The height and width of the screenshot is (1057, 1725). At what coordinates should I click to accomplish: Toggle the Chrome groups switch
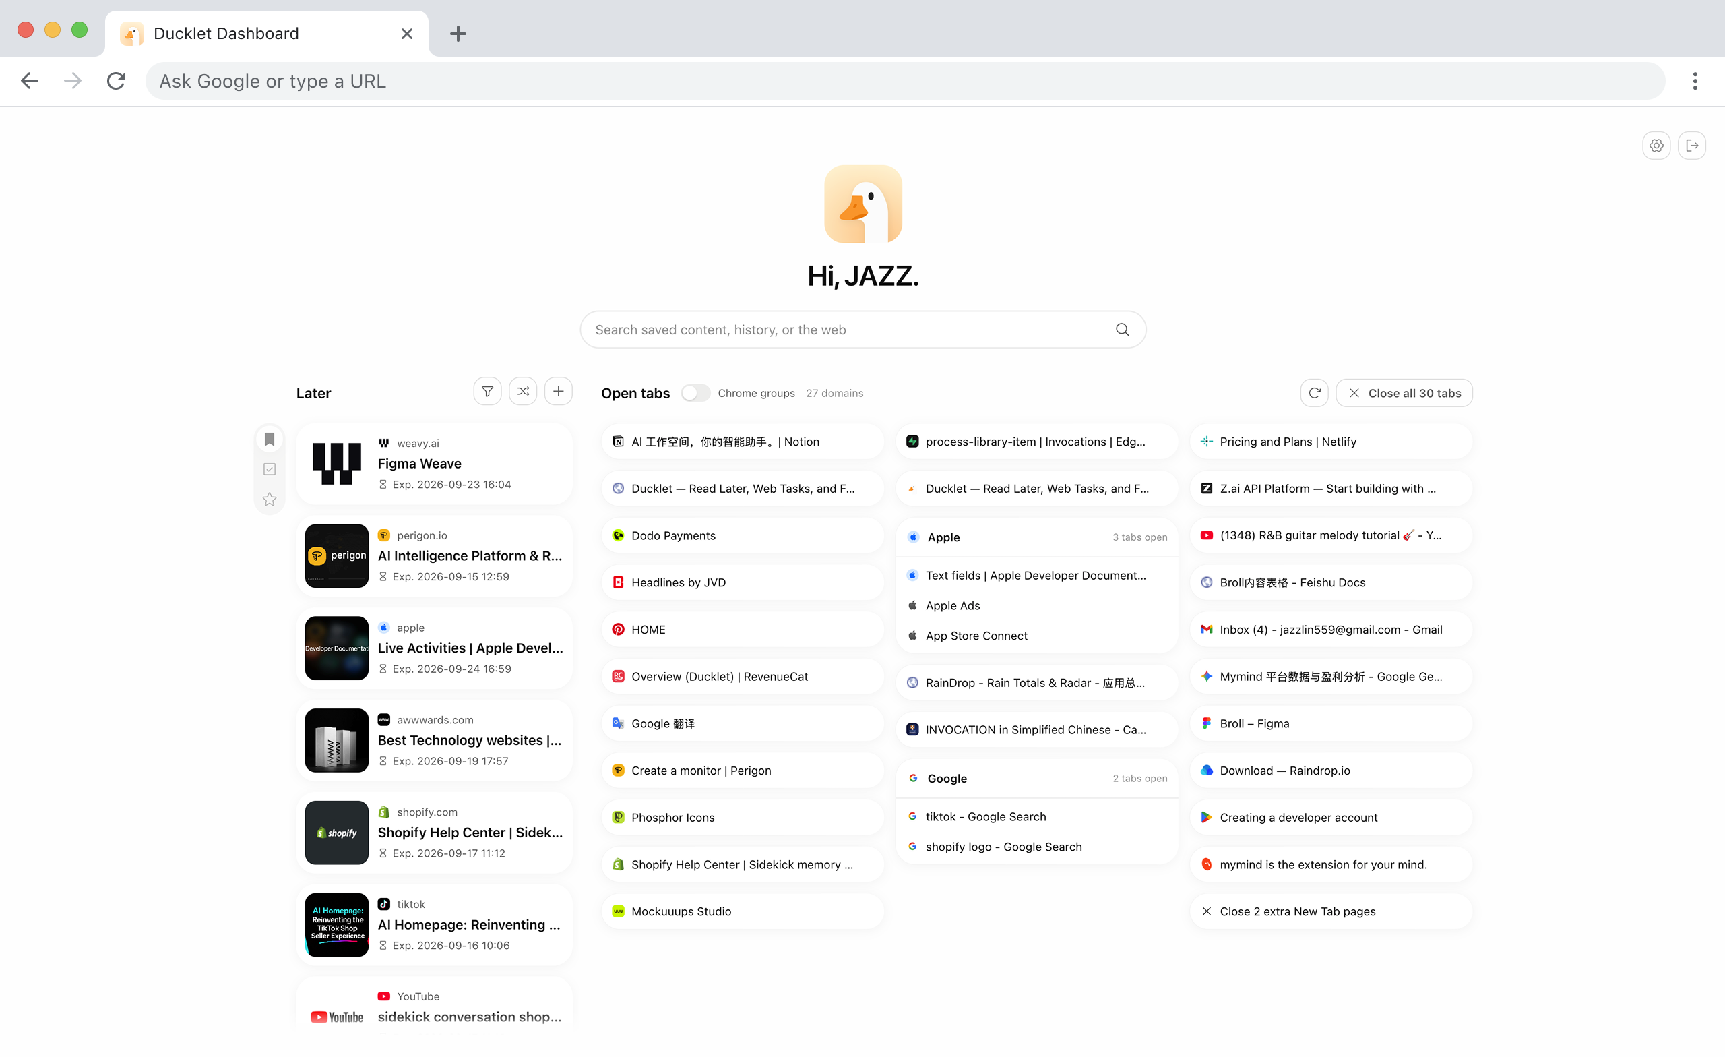pos(695,393)
